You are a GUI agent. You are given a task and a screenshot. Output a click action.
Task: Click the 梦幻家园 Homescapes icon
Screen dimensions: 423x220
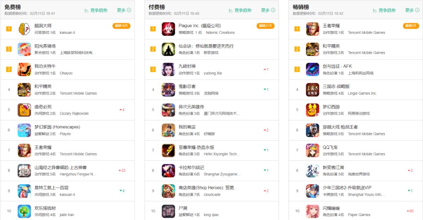pos(24,130)
